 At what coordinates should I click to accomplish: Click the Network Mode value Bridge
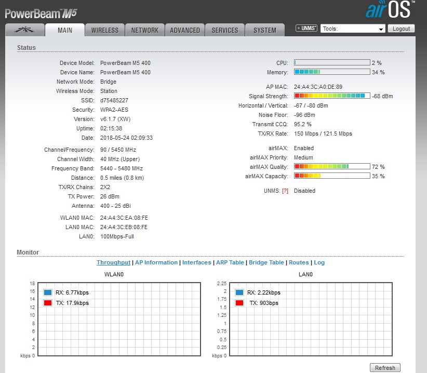pyautogui.click(x=108, y=82)
